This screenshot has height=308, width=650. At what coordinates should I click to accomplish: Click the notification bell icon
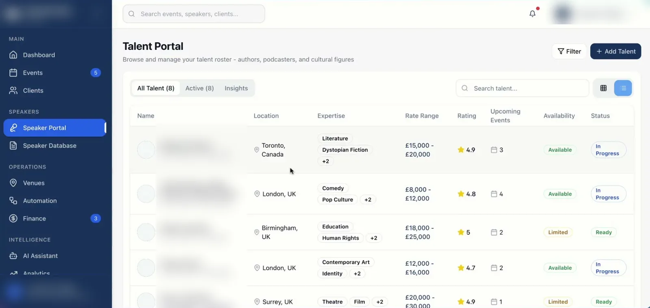[533, 14]
